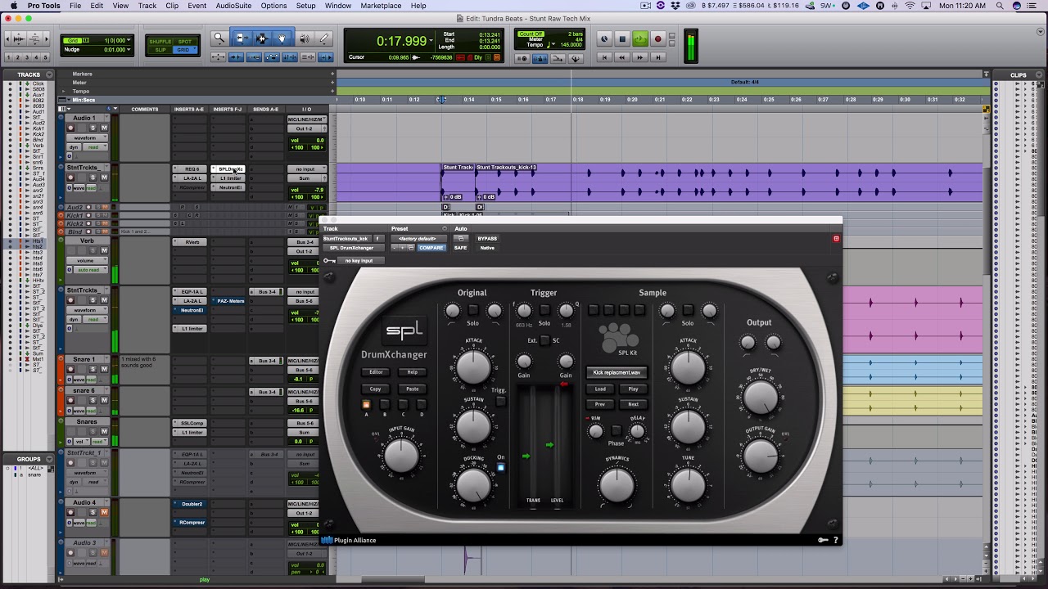Click the Plugin Alliance logo
The image size is (1048, 589).
(349, 540)
